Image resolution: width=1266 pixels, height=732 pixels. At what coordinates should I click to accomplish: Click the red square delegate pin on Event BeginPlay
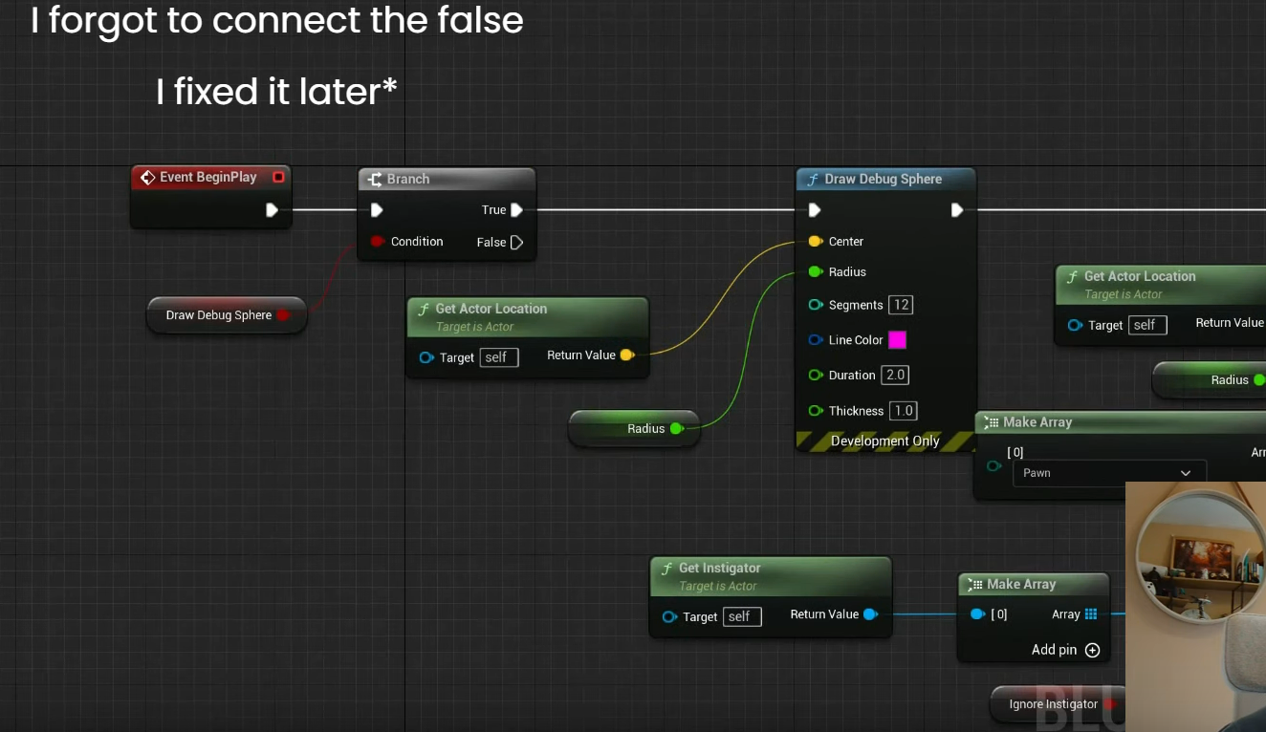point(278,178)
